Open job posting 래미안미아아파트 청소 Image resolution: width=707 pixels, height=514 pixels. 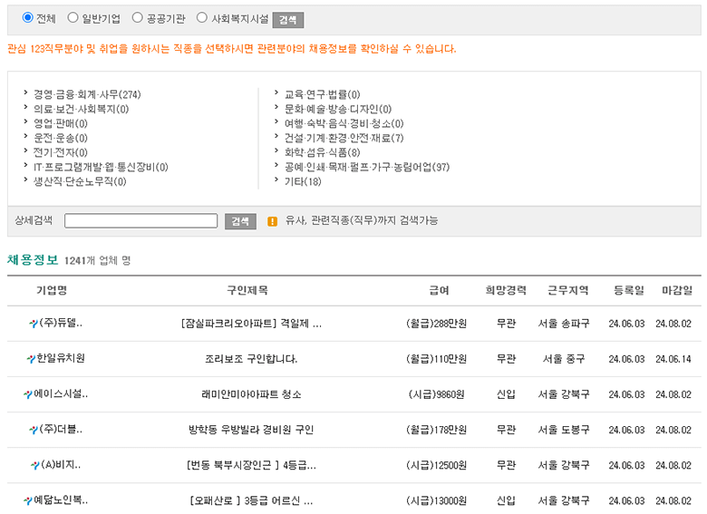click(251, 394)
